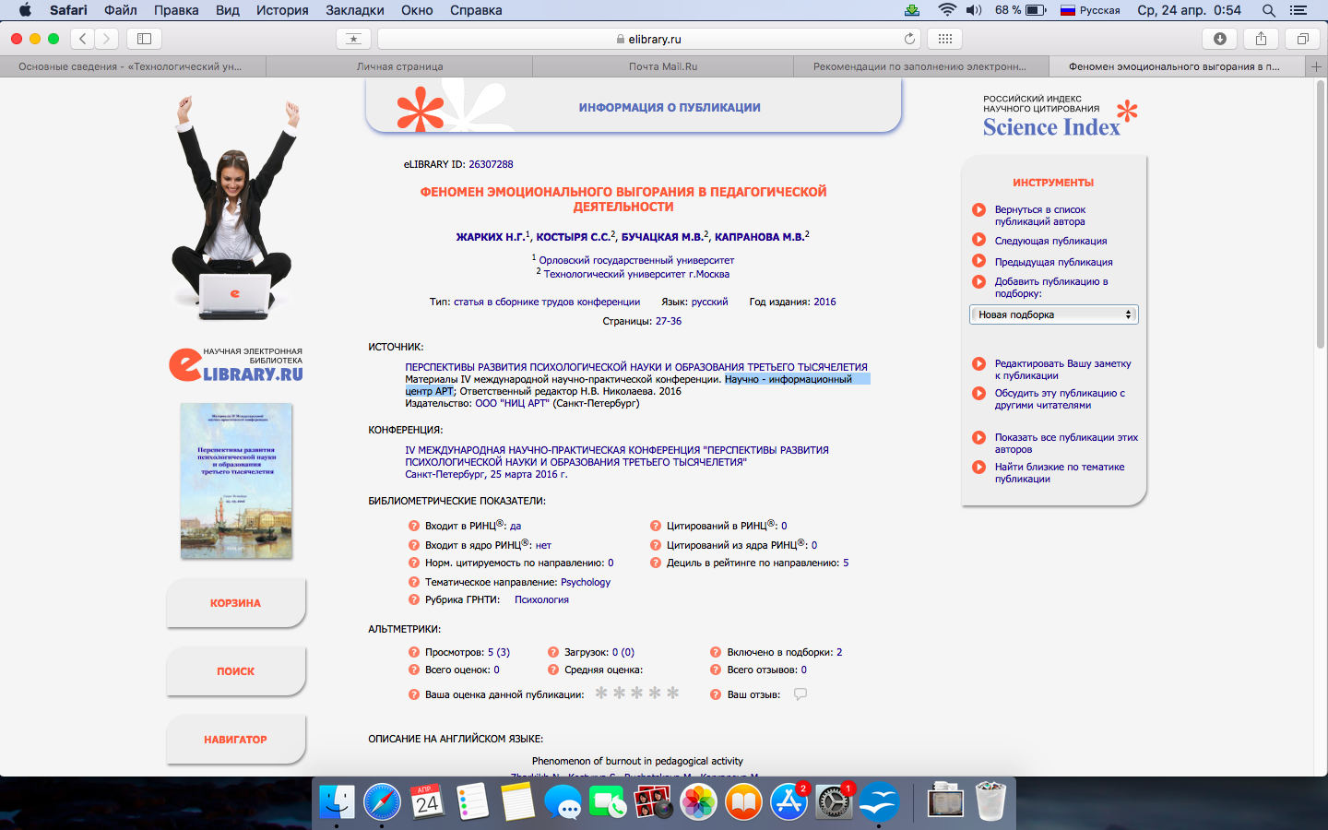Click the help icon beside Просмотров
The image size is (1328, 830).
point(414,652)
